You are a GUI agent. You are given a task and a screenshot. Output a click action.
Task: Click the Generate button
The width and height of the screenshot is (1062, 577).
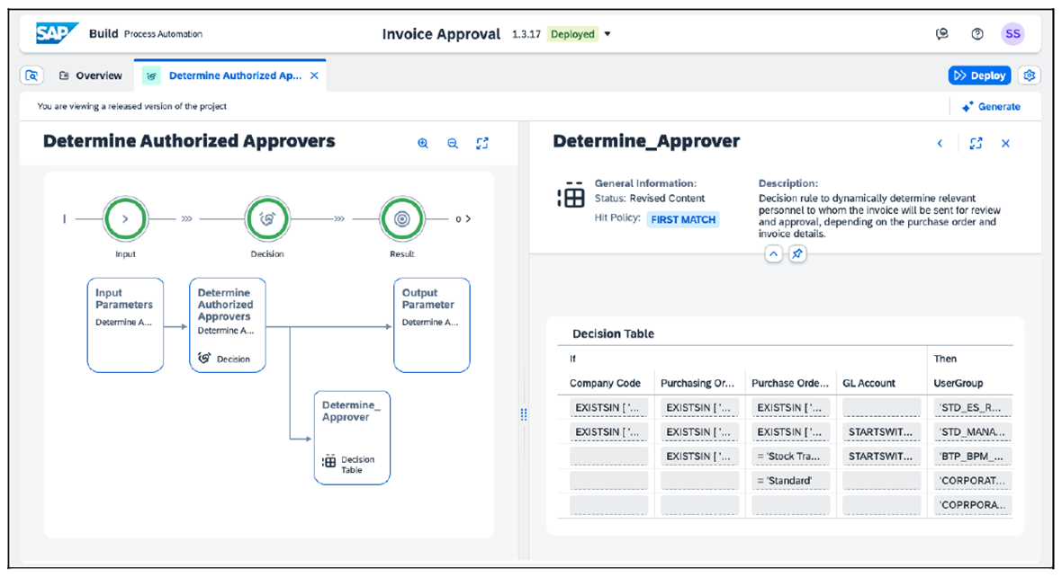(x=991, y=106)
